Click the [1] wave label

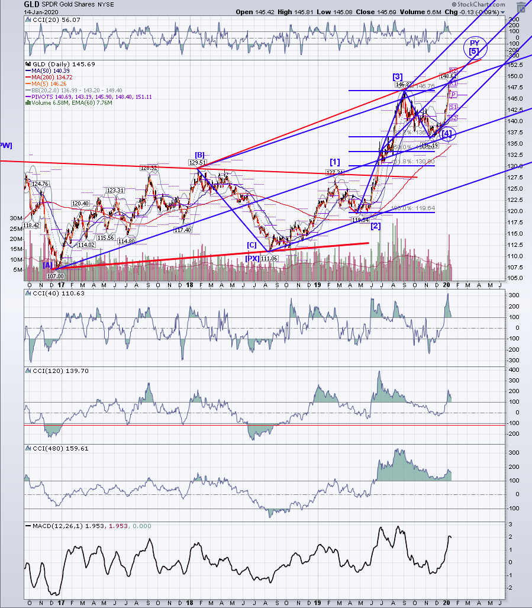point(335,162)
